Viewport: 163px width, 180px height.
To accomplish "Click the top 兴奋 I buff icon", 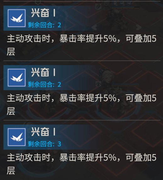I will [x=17, y=18].
